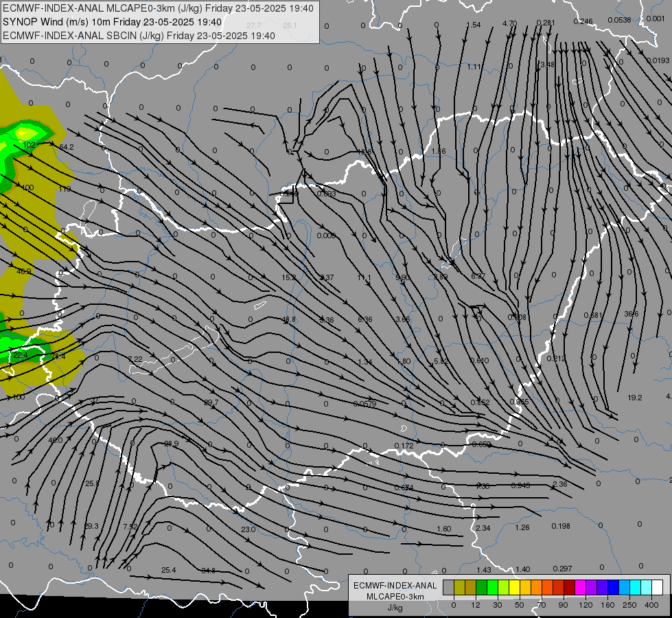Viewport: 672px width, 618px height.
Task: Click the grid value 29.7
Action: (x=211, y=402)
